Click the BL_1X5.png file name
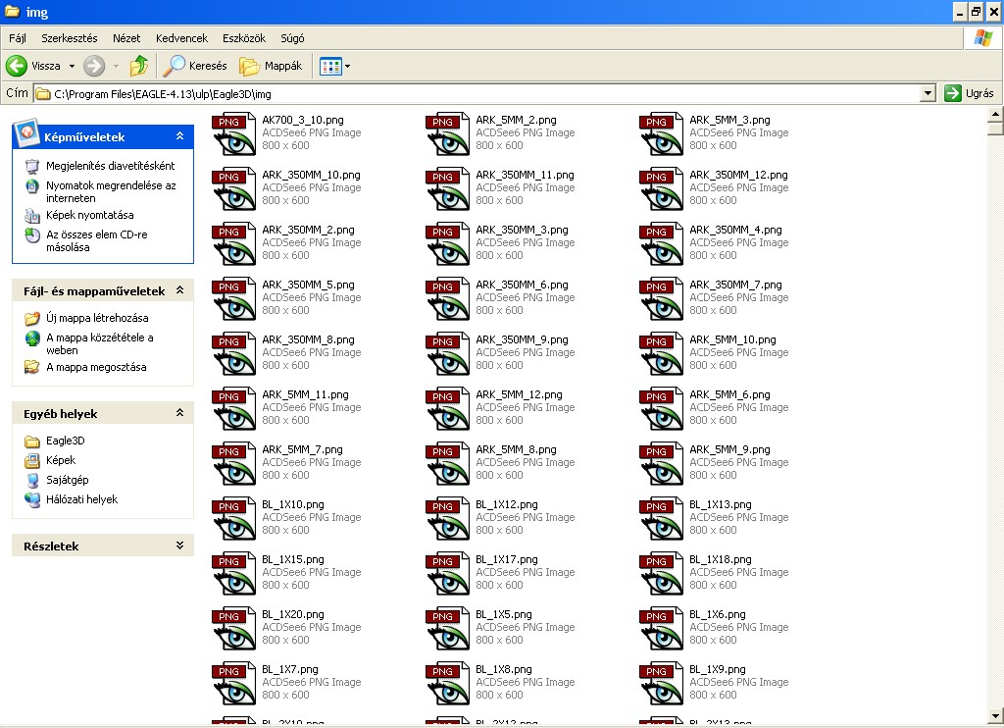 [503, 615]
